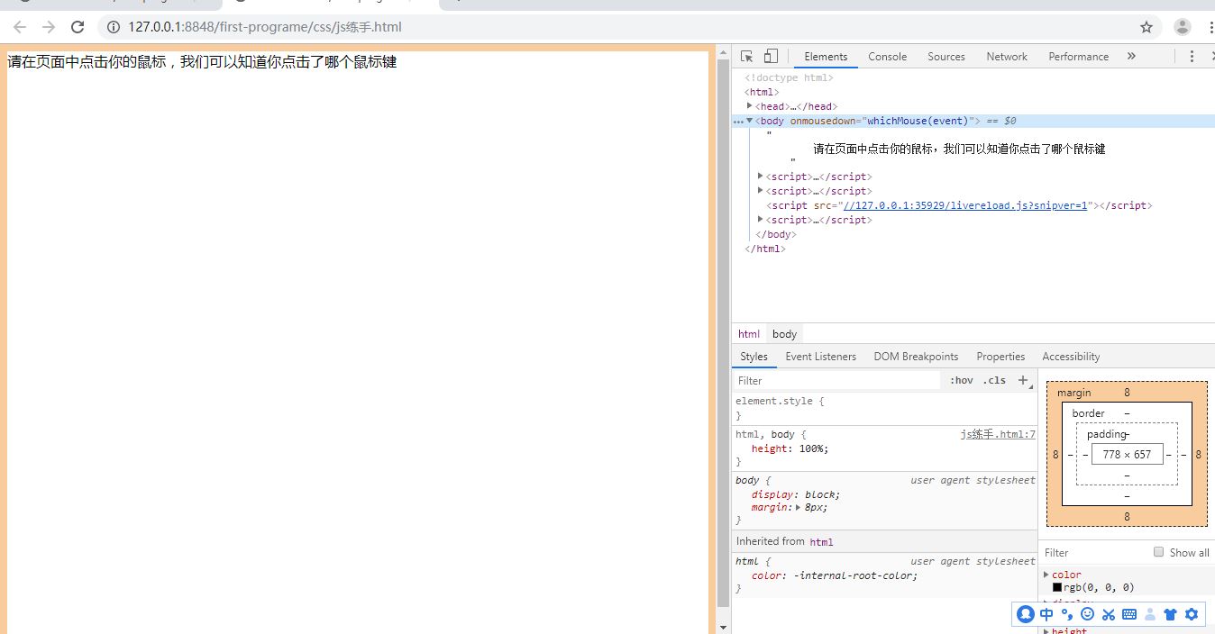
Task: Toggle Chinese/English input mode on IME bar
Action: pos(1046,614)
